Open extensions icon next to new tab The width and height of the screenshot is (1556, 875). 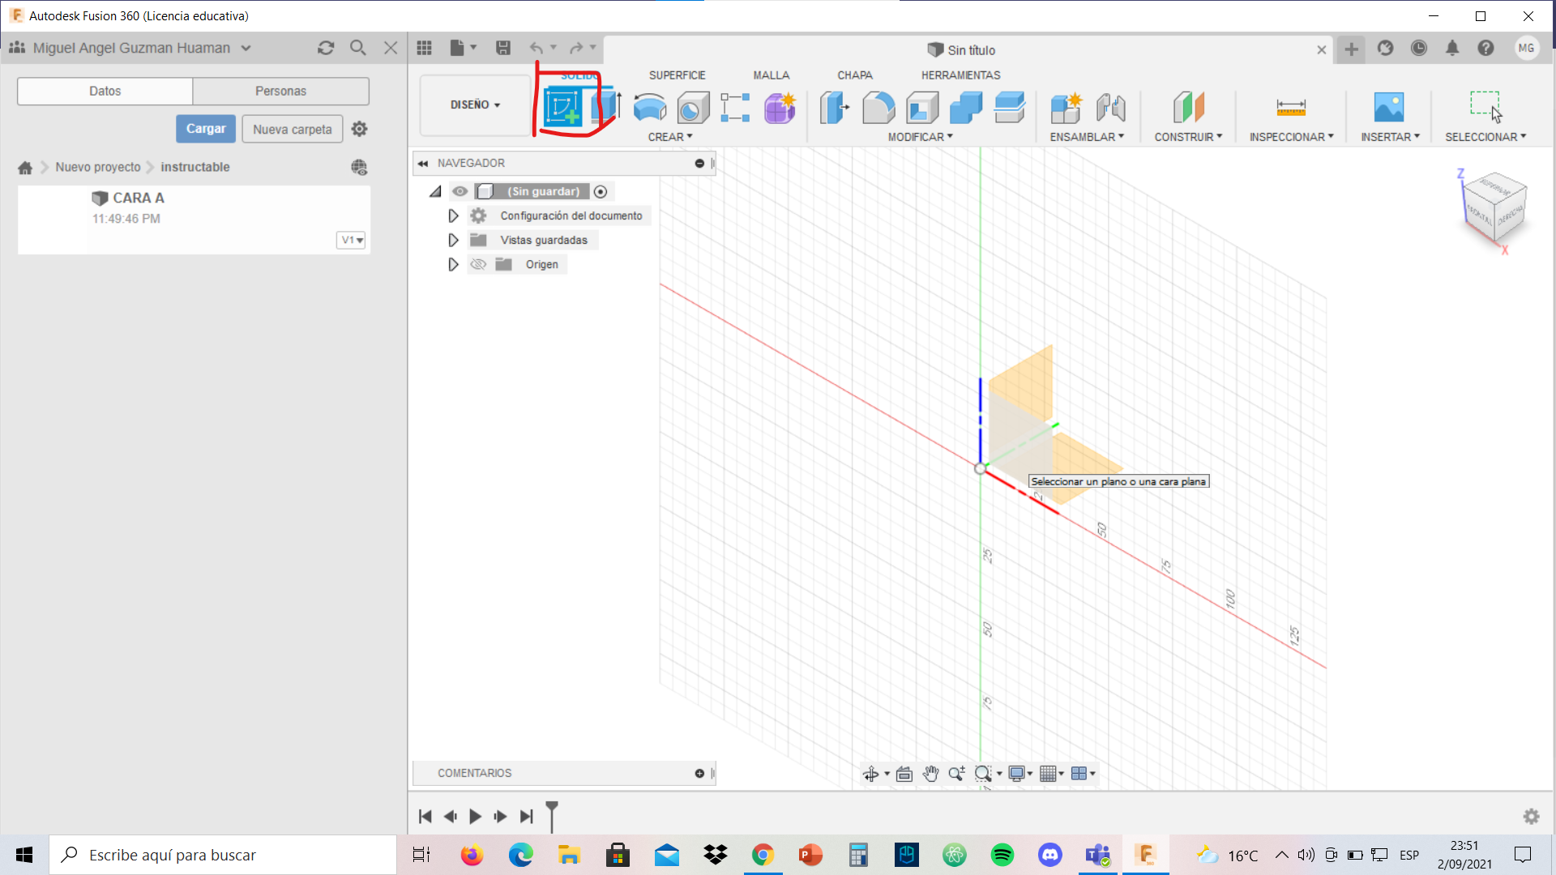[x=1386, y=49]
